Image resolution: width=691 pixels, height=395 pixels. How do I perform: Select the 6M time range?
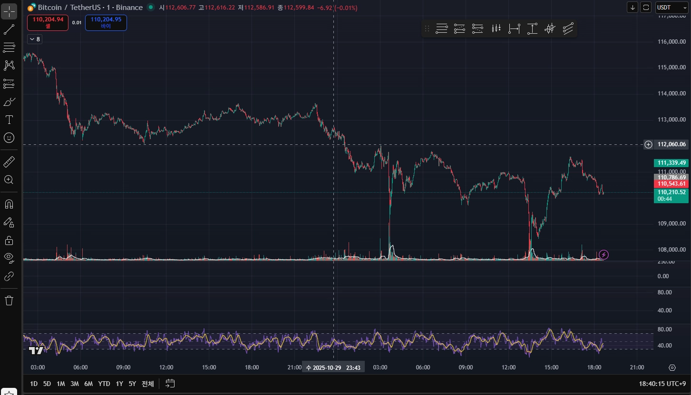pyautogui.click(x=88, y=384)
